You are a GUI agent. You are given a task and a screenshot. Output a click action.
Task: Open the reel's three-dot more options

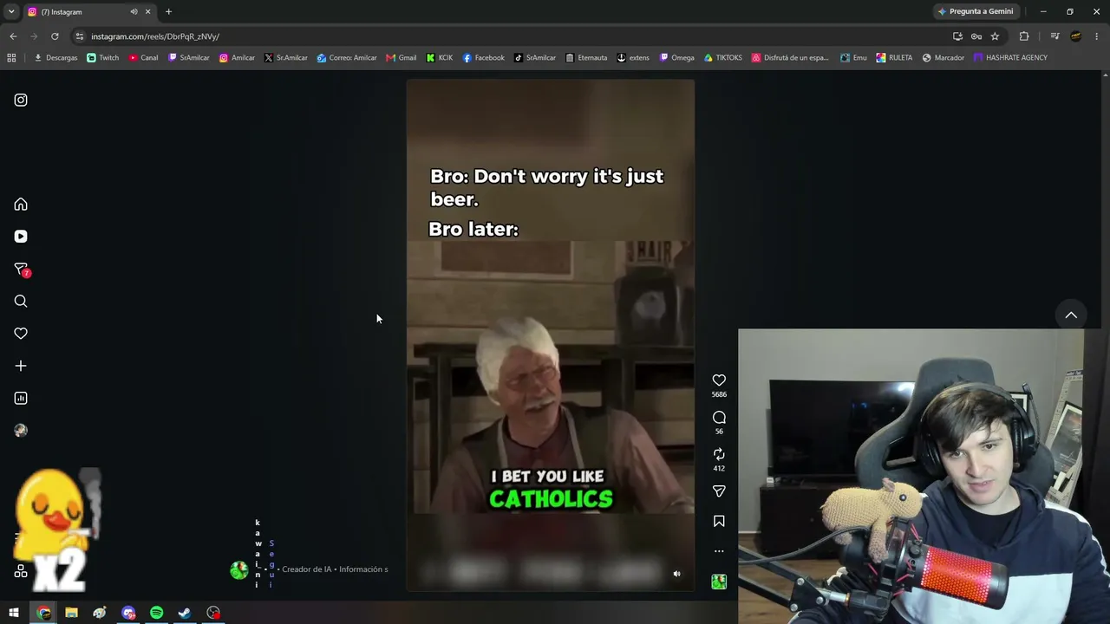tap(719, 551)
